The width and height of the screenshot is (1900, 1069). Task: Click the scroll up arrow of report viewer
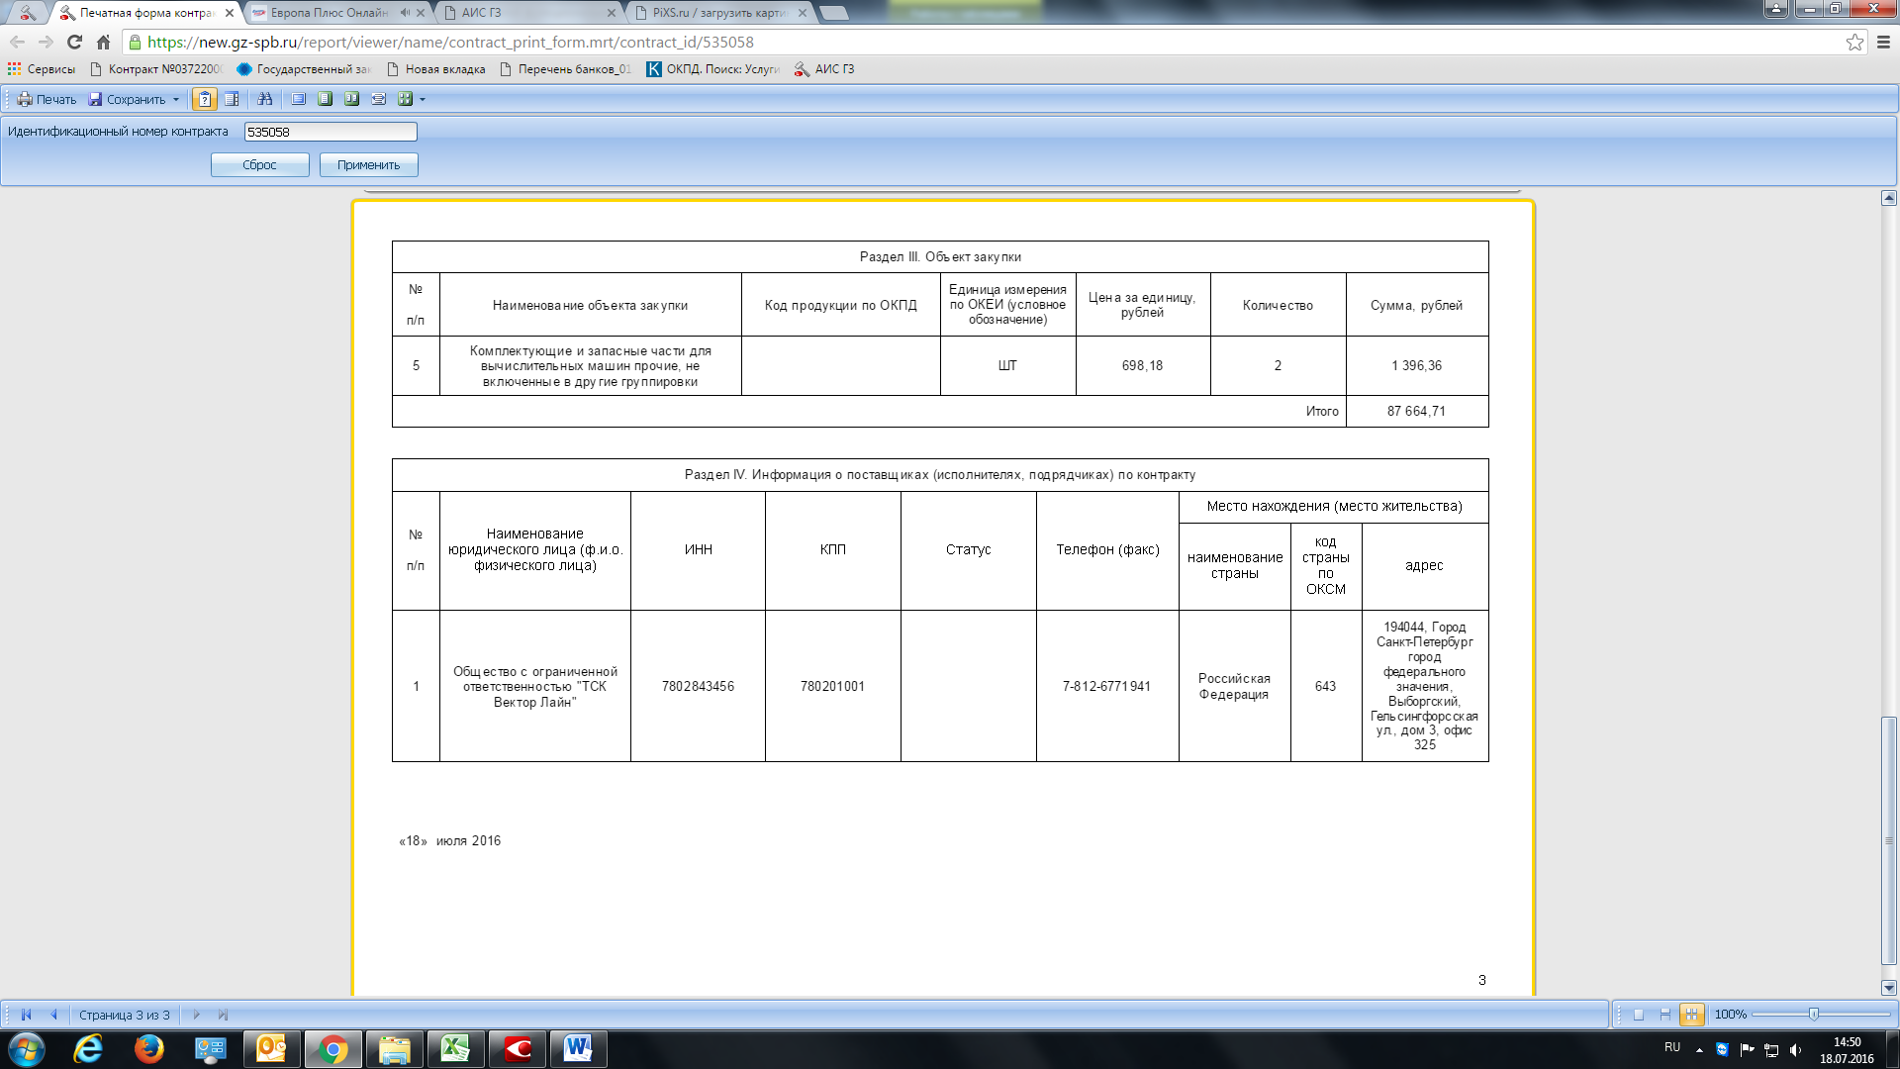[x=1889, y=198]
